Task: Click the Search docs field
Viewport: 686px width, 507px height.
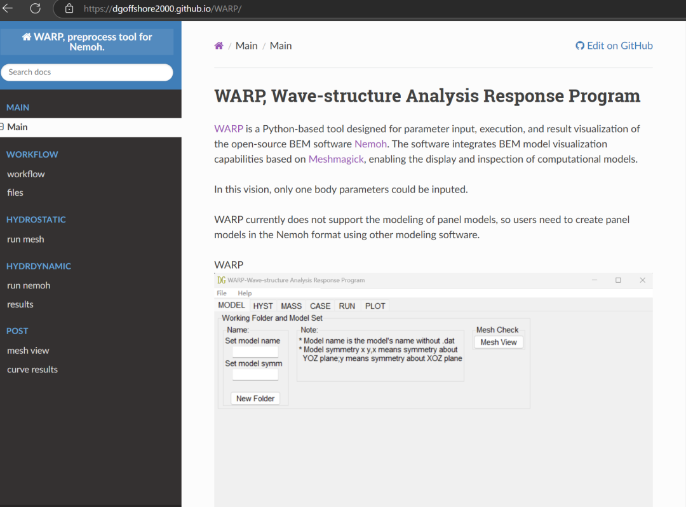Action: (x=87, y=72)
